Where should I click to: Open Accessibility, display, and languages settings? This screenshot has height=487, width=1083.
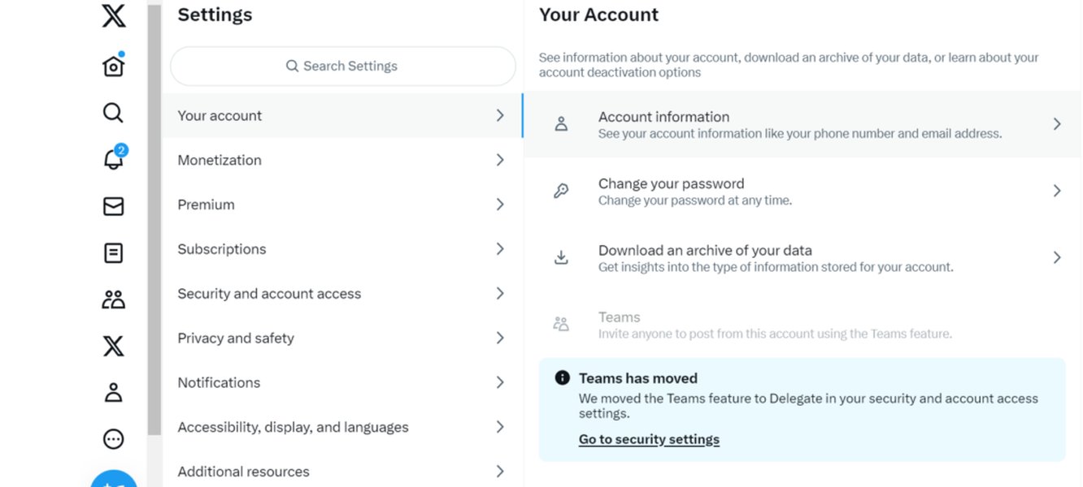(x=342, y=427)
